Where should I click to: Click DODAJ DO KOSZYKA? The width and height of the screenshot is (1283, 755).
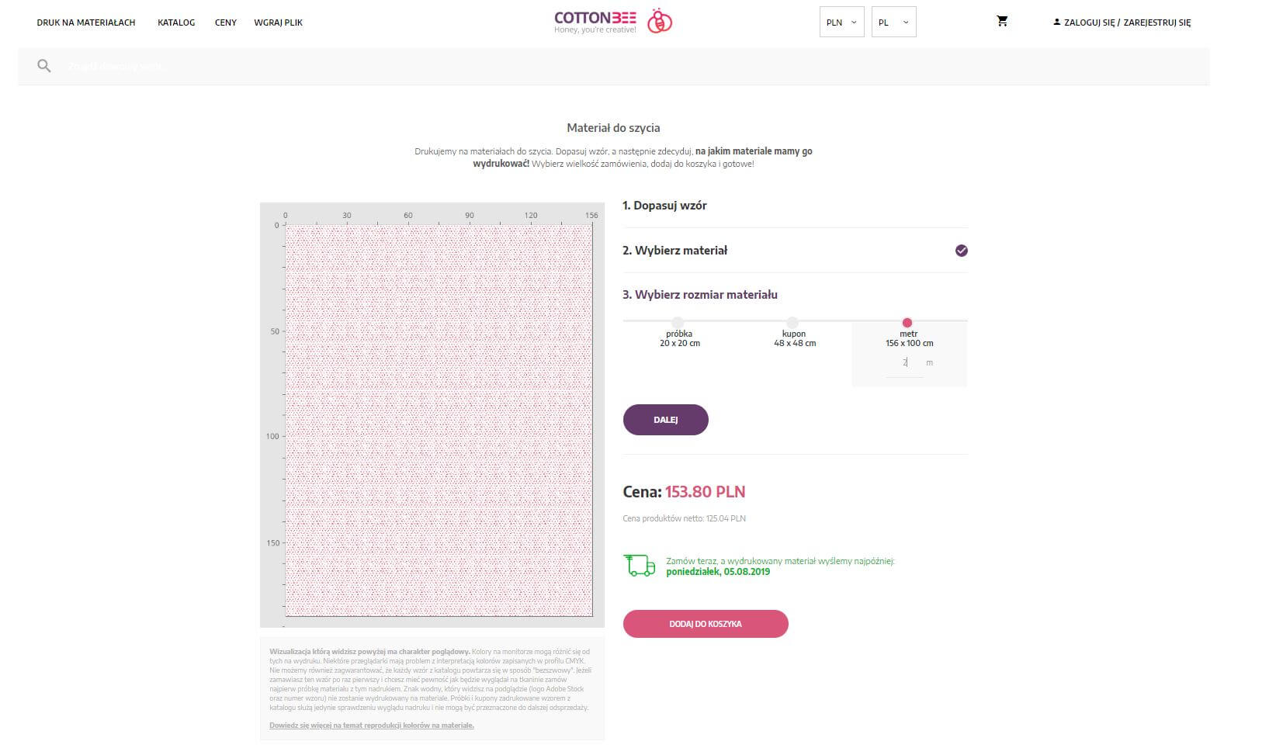click(x=705, y=623)
